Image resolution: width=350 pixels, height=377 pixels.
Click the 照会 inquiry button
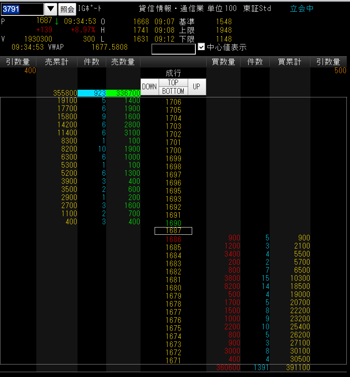67,9
